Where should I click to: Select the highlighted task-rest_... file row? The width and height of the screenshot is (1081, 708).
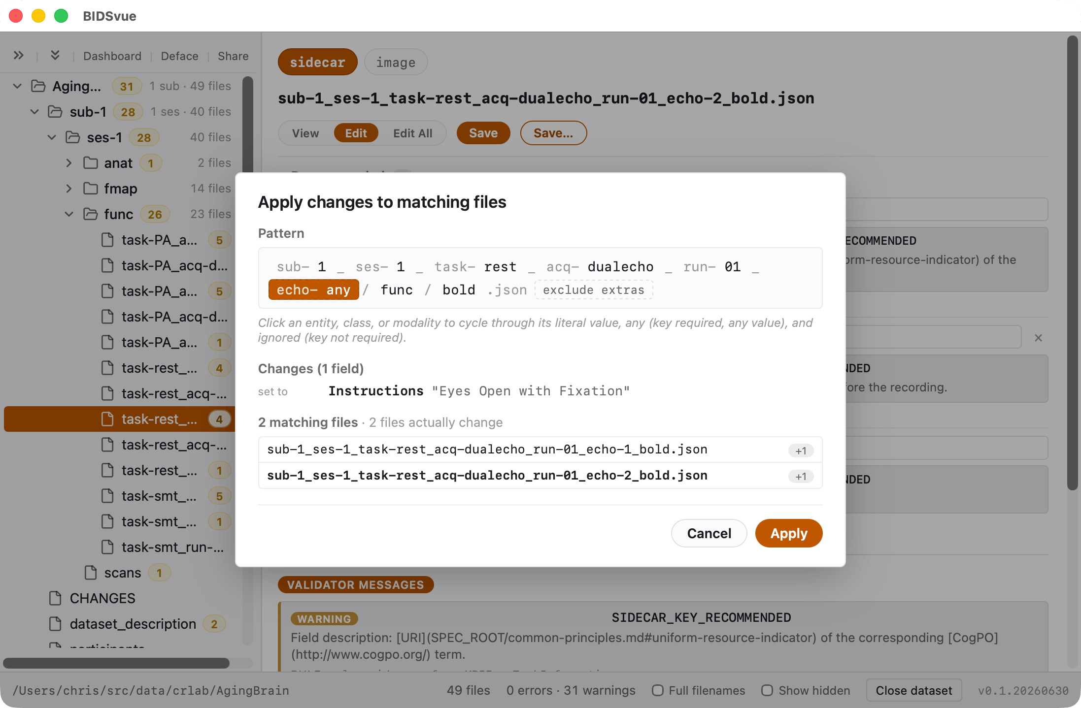click(119, 419)
